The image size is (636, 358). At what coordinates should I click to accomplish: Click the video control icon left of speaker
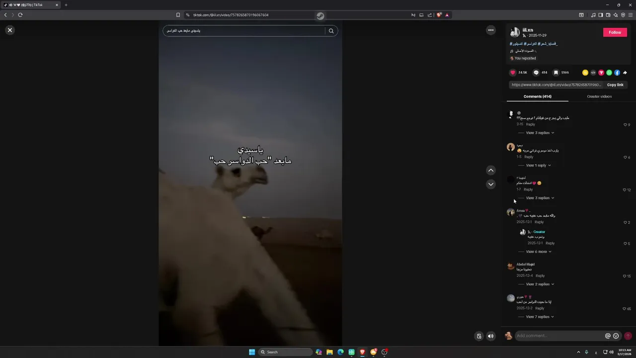(x=479, y=336)
